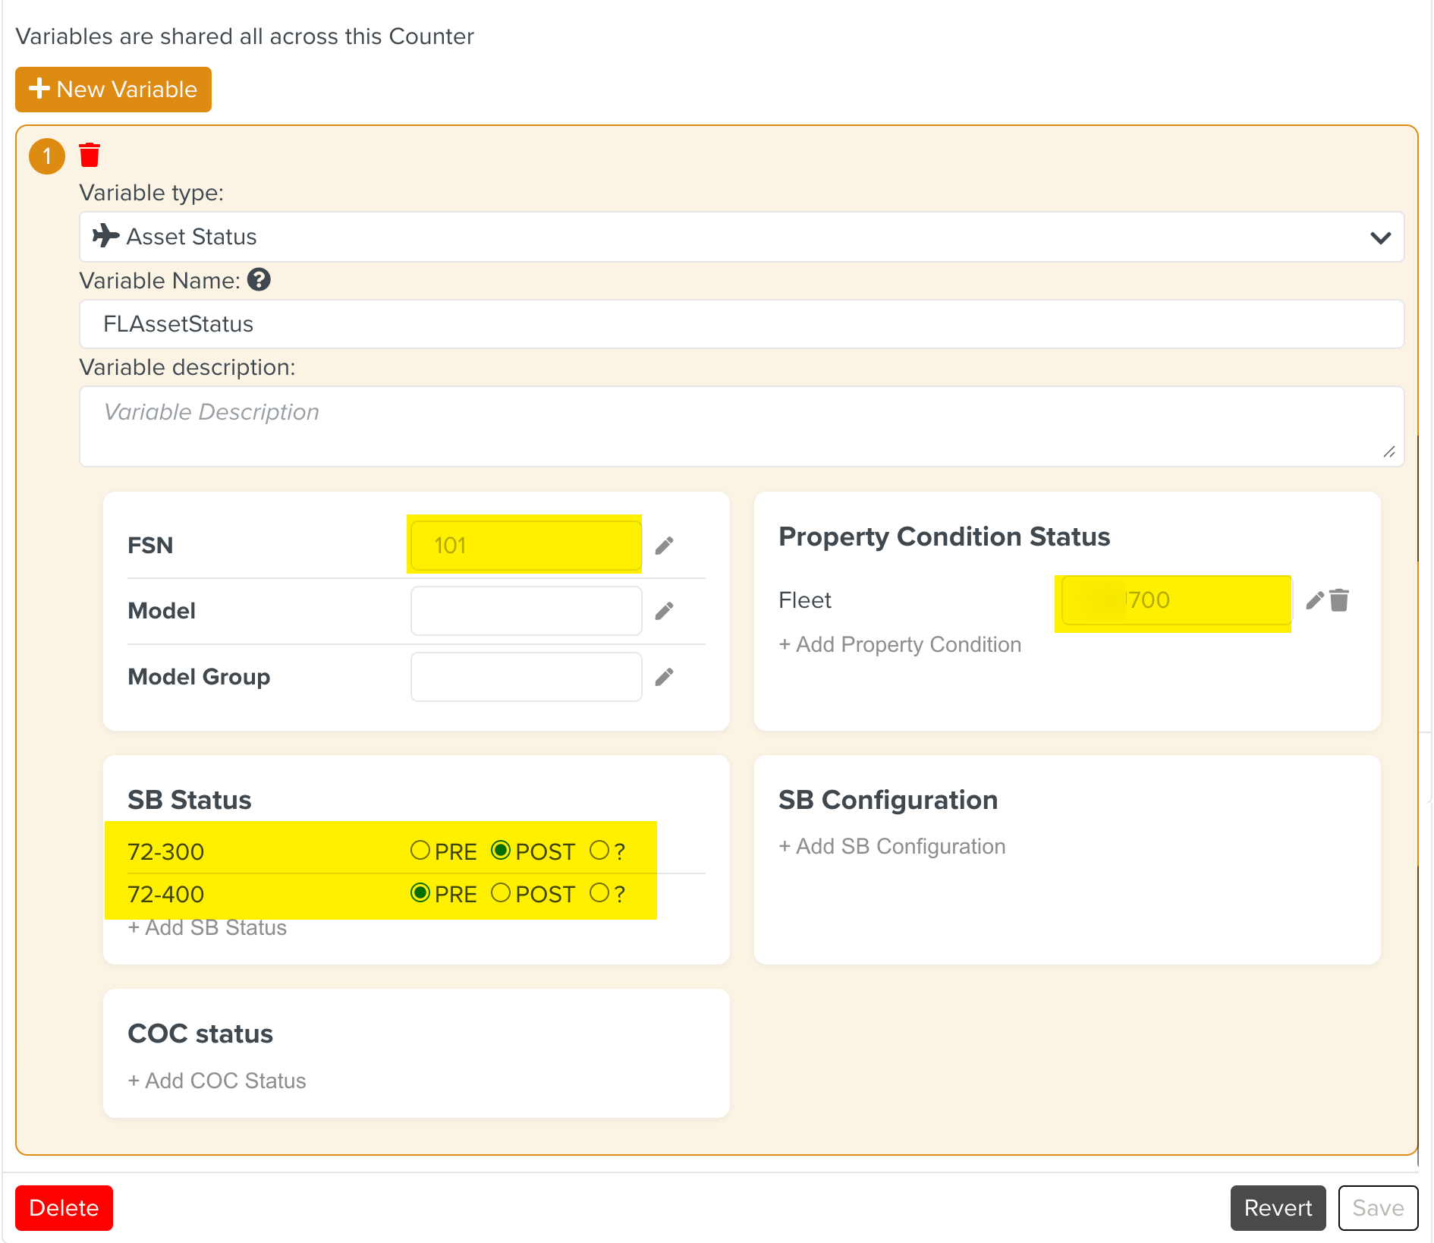Screen dimensions: 1434x1243
Task: Open the Variable type dropdown
Action: coord(741,237)
